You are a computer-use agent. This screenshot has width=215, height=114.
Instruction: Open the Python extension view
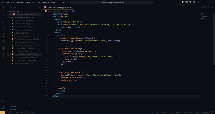coord(3,49)
